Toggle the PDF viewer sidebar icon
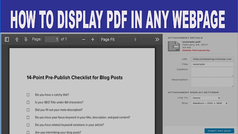The height and width of the screenshot is (134, 238). 7,39
